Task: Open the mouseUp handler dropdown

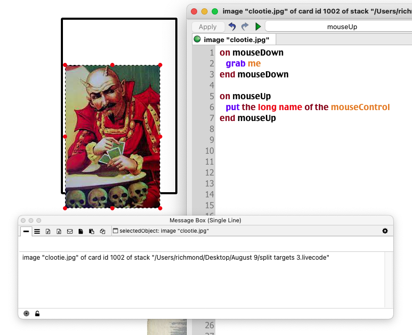Action: [338, 26]
